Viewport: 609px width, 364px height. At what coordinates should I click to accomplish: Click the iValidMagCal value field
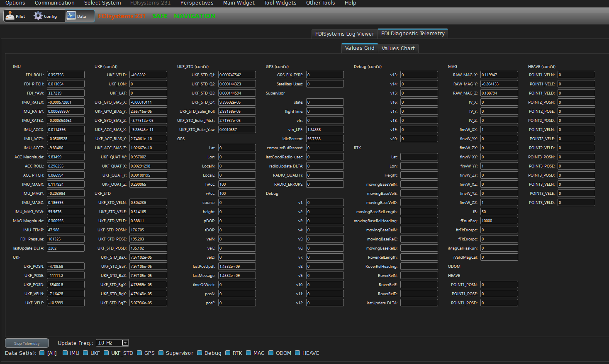[499, 257]
